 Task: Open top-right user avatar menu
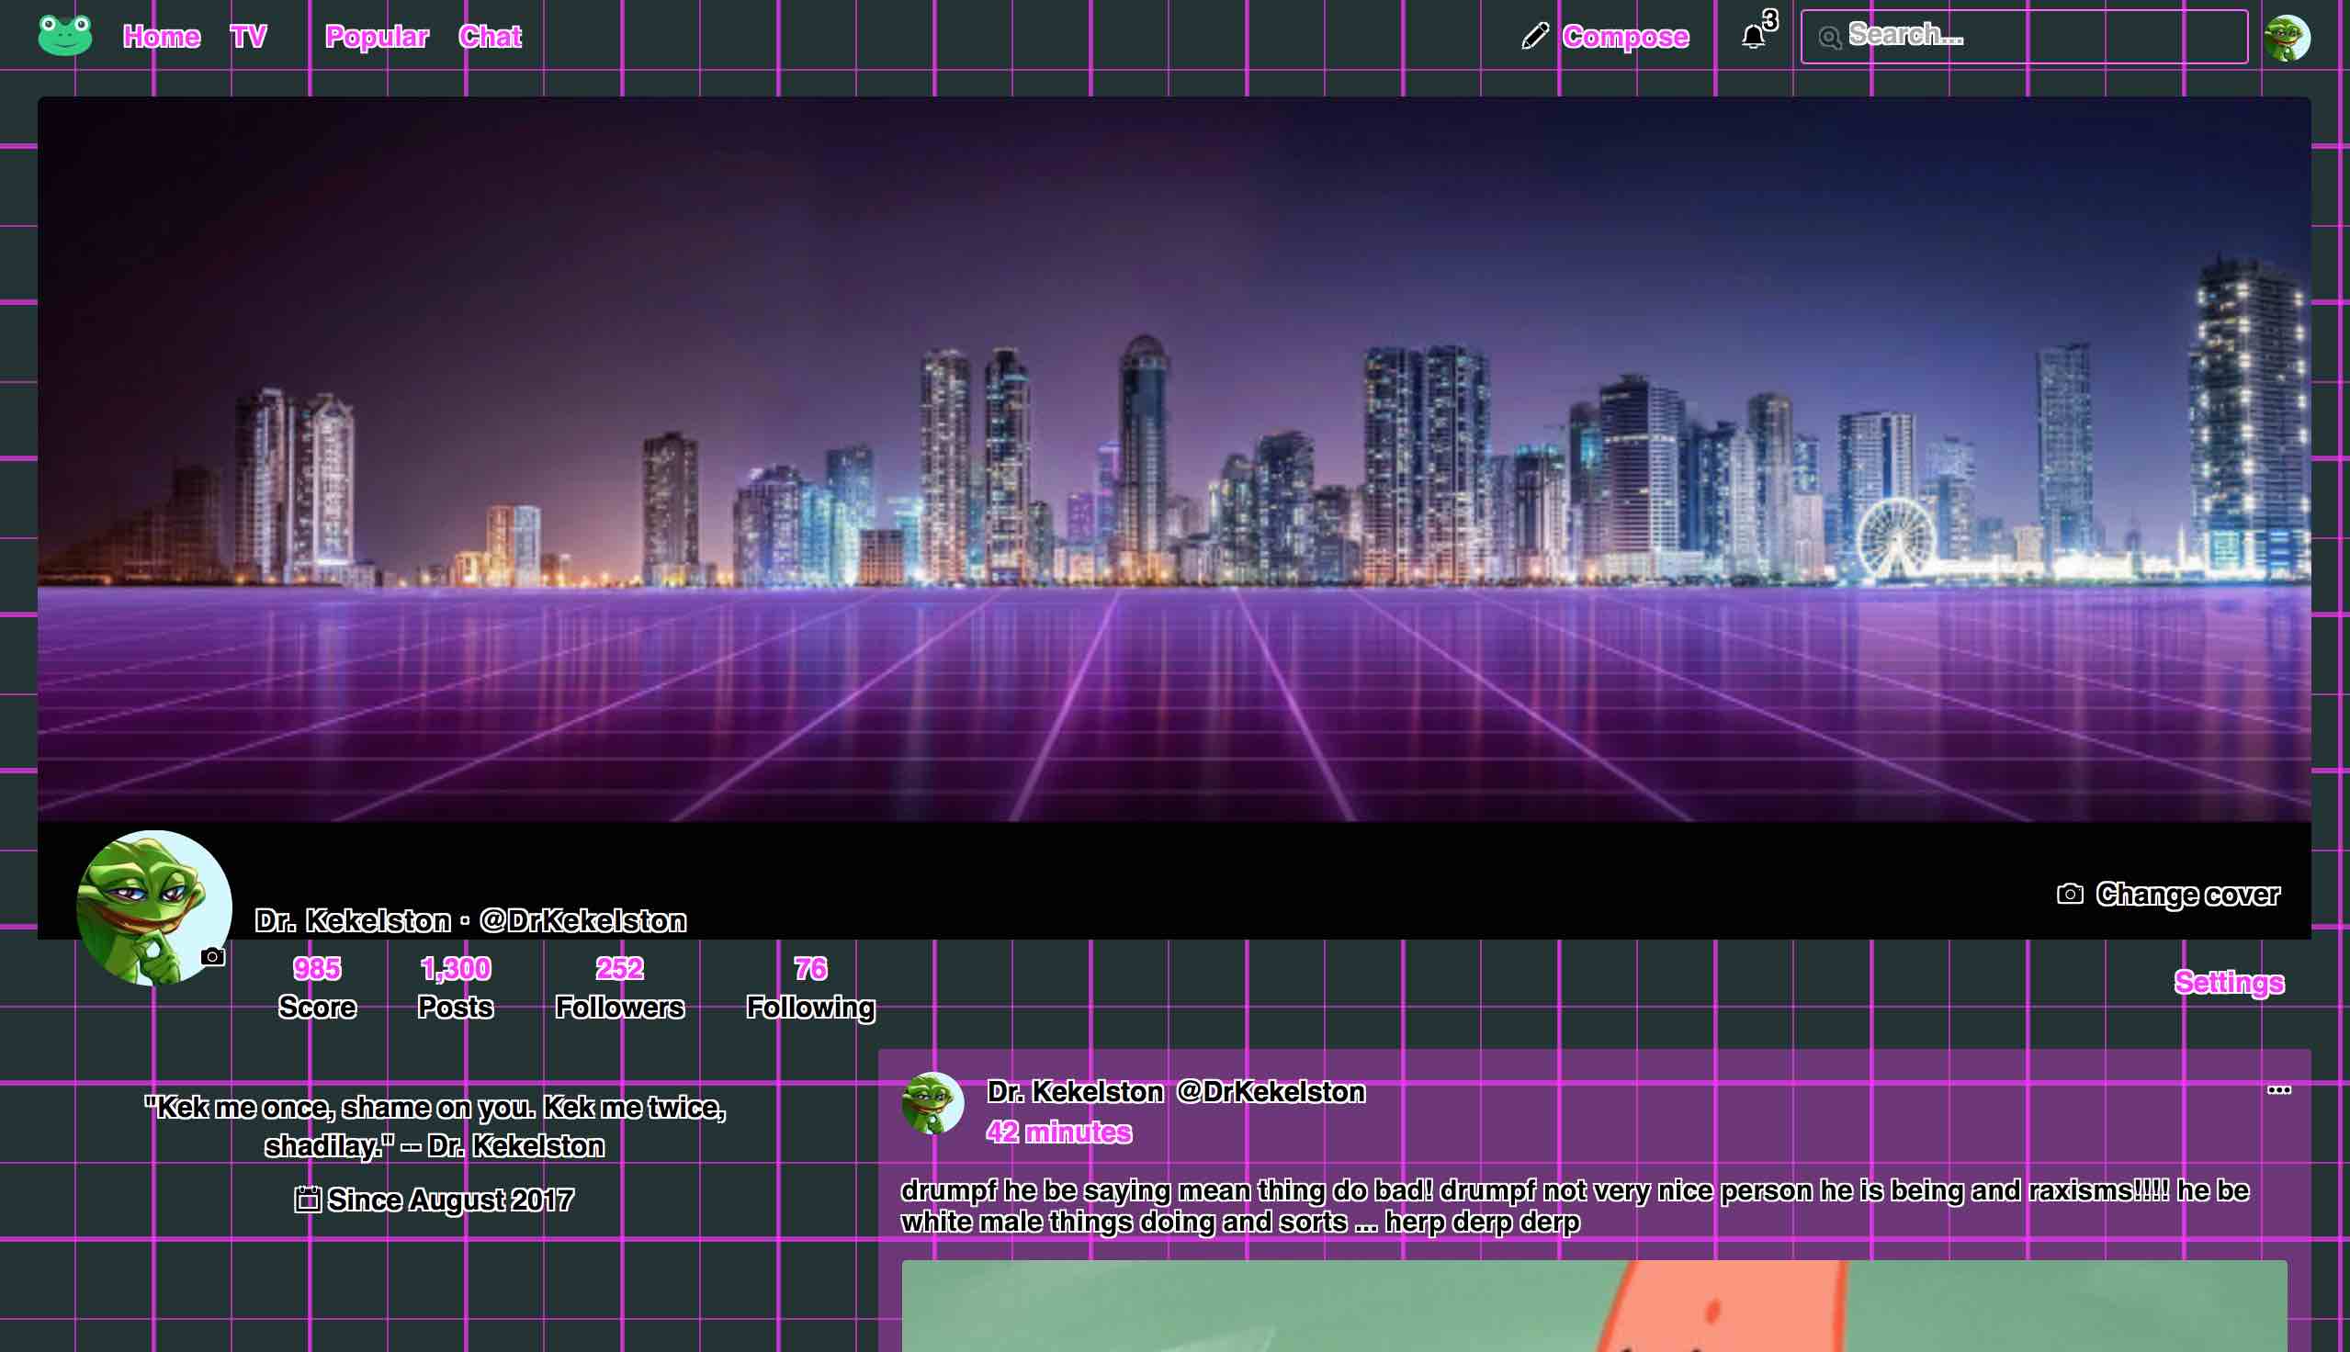2287,38
